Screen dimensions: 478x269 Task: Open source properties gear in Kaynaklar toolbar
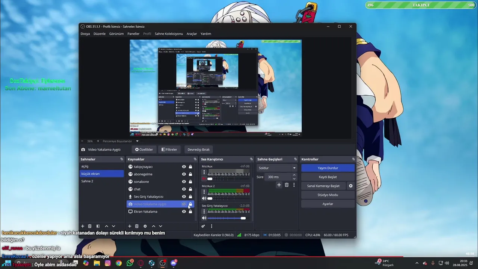(145, 226)
